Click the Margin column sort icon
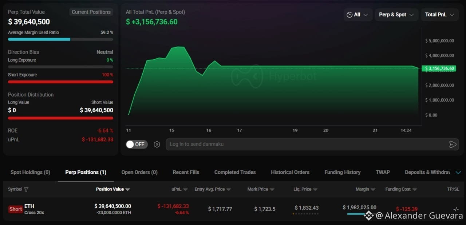 click(373, 189)
